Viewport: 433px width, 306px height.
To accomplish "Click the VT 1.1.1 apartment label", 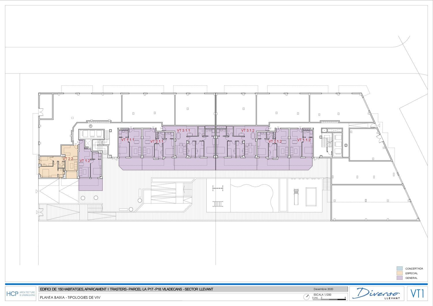I will [x=127, y=140].
